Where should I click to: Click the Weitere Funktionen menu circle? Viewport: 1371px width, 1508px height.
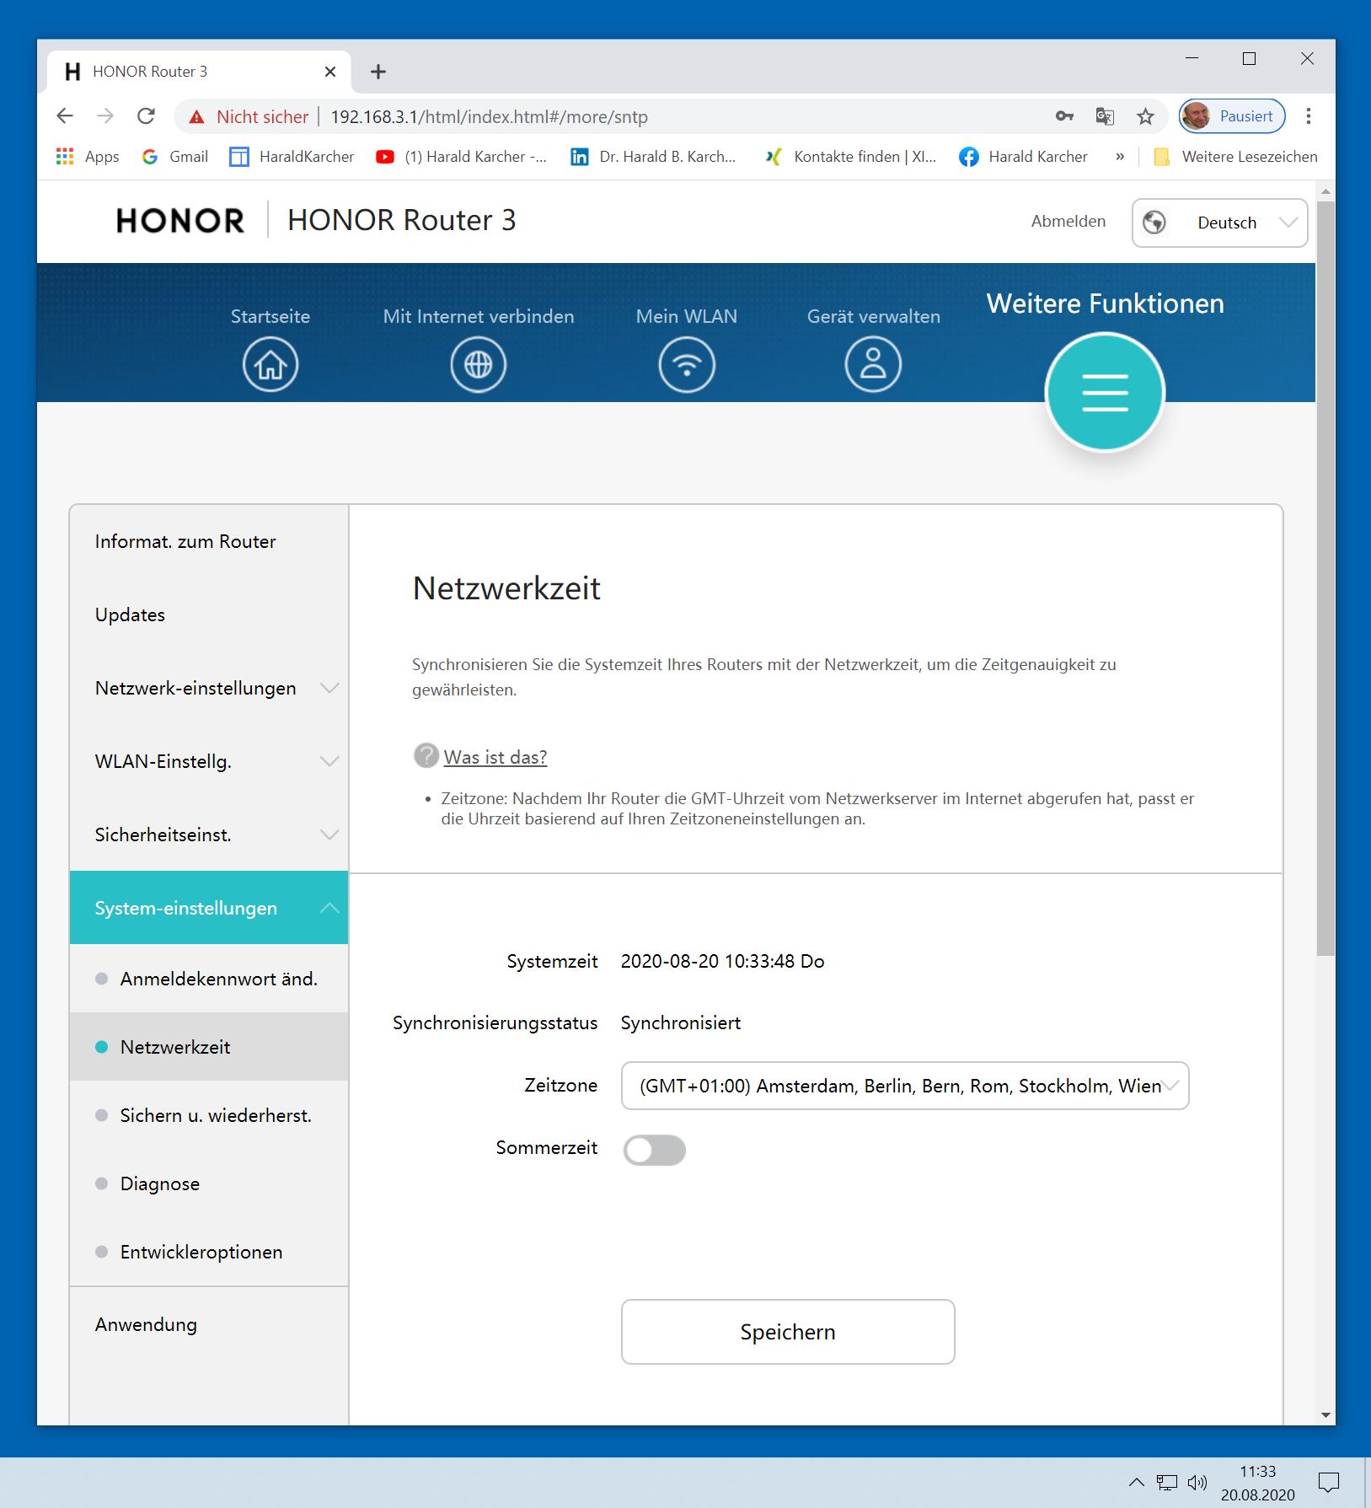coord(1105,393)
